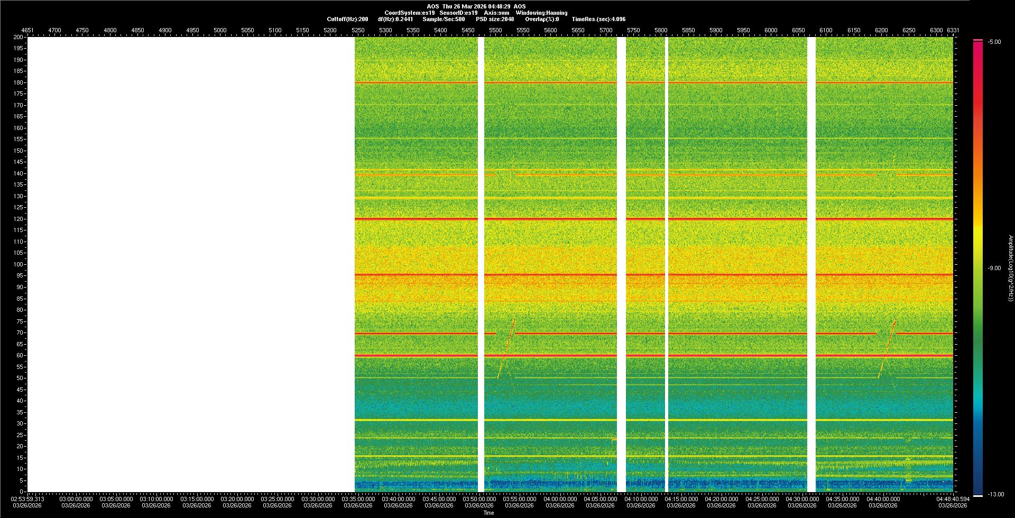Click the diagonal sweep trace near 03:53:00
1015x518 pixels.
[506, 349]
